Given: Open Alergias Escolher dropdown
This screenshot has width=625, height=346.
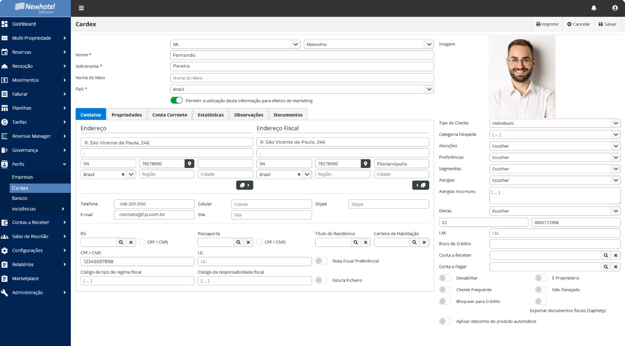Looking at the screenshot, I should 555,180.
